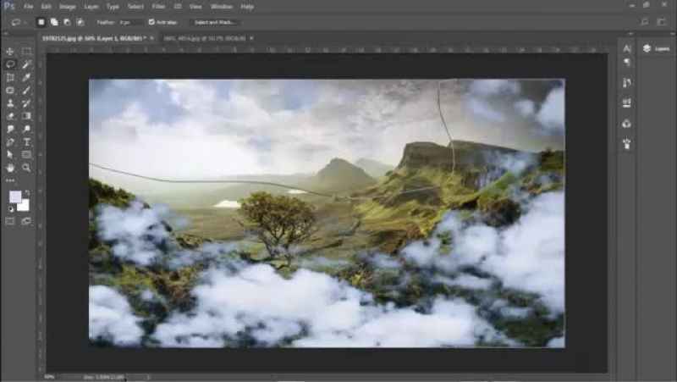Viewport: 677px width, 382px height.
Task: Expand the Edit Toolbar three-dots menu
Action: (x=10, y=180)
